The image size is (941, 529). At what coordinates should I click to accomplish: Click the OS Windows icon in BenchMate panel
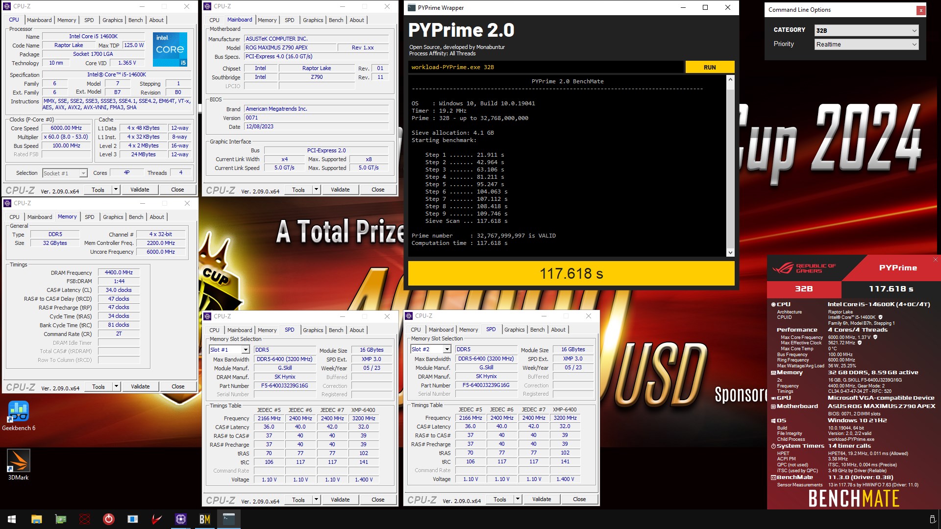click(x=773, y=421)
